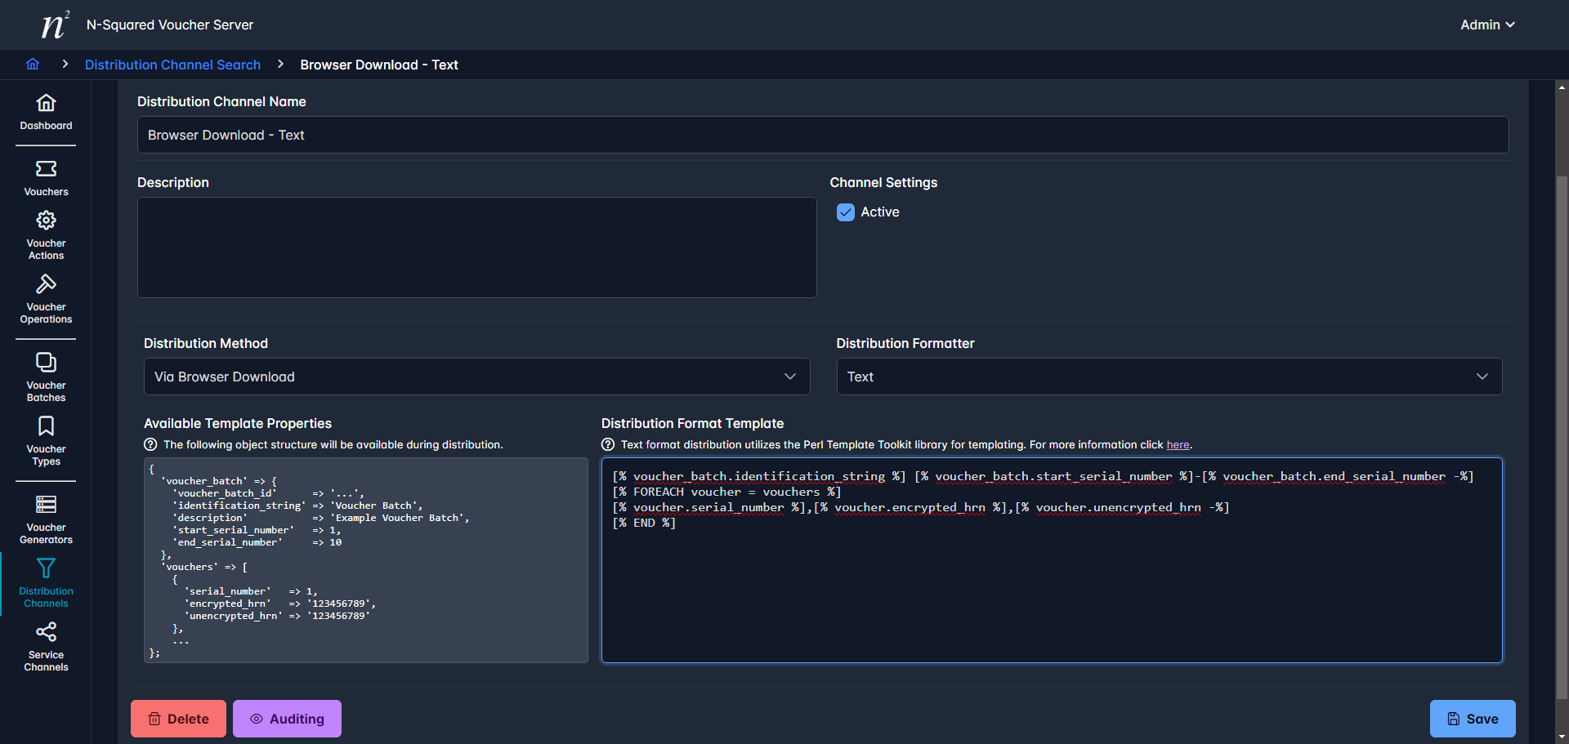Screen dimensions: 1569x744
Task: Uncheck the Active channel checkbox
Action: pyautogui.click(x=846, y=212)
